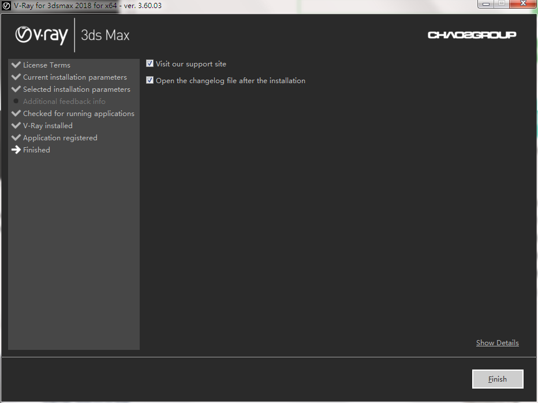The height and width of the screenshot is (403, 538).
Task: Click the 3ds Max header text
Action: click(x=105, y=35)
